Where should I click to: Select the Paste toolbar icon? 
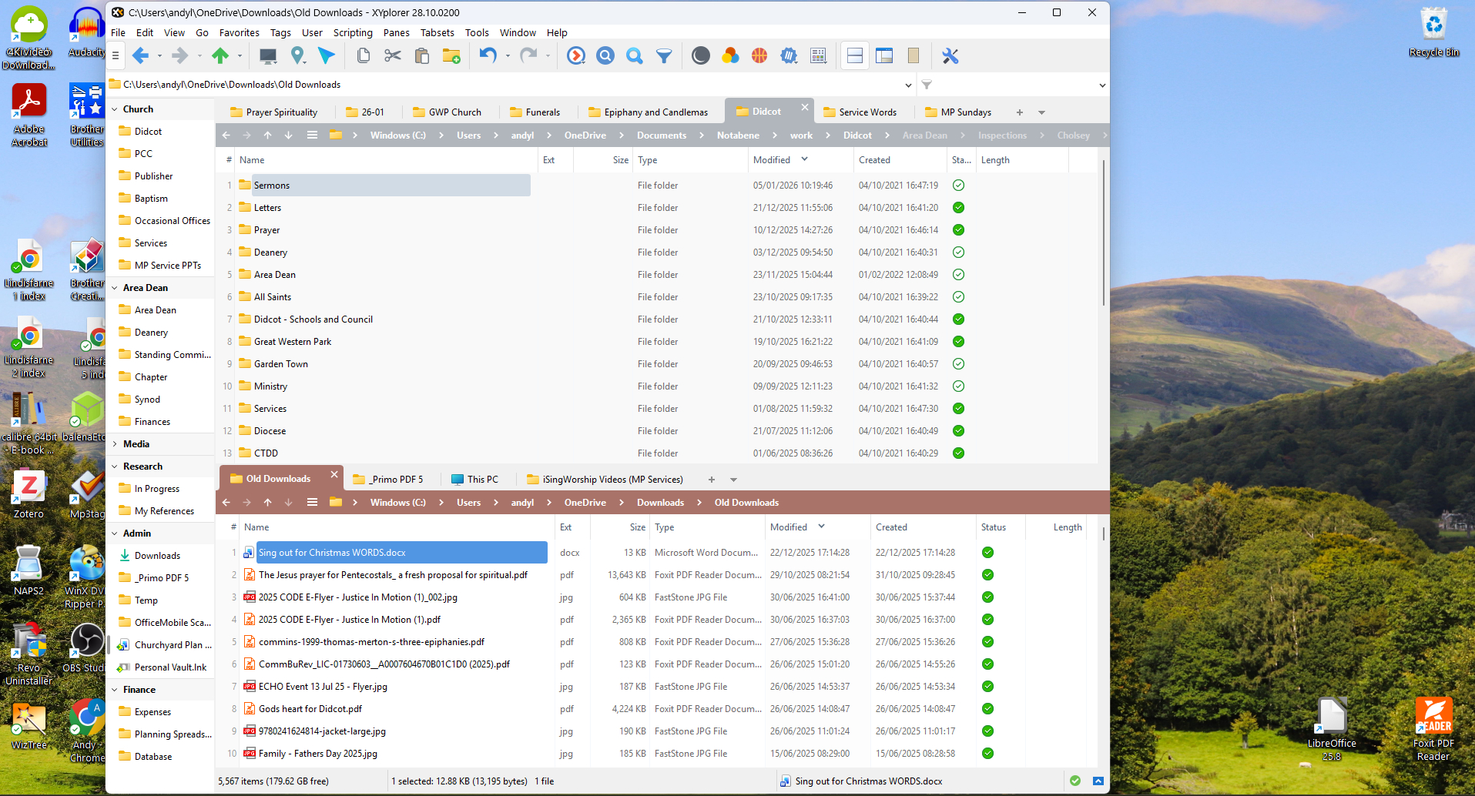point(421,55)
